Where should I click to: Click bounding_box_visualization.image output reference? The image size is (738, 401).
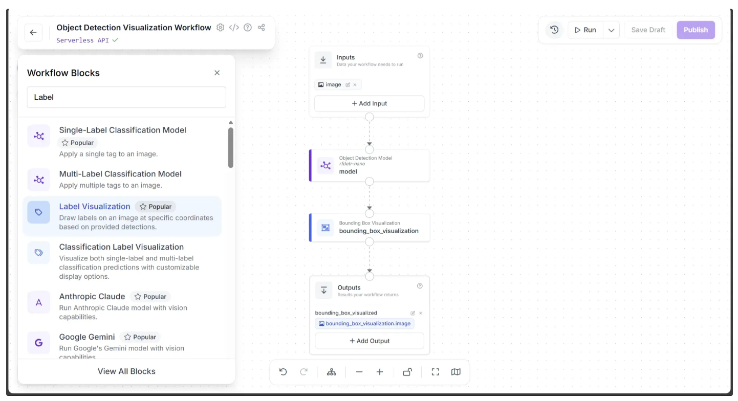click(x=365, y=324)
